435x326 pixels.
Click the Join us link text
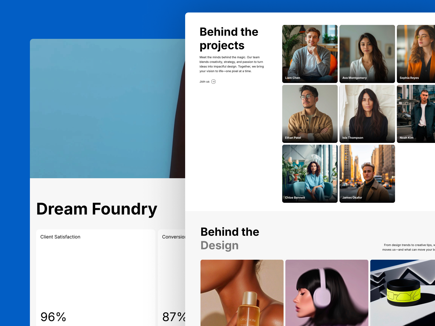pos(204,81)
